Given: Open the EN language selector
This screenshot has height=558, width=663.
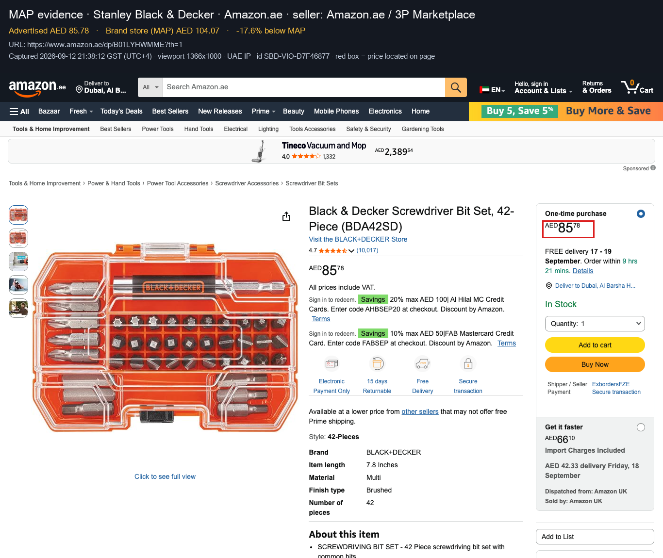Looking at the screenshot, I should tap(492, 90).
